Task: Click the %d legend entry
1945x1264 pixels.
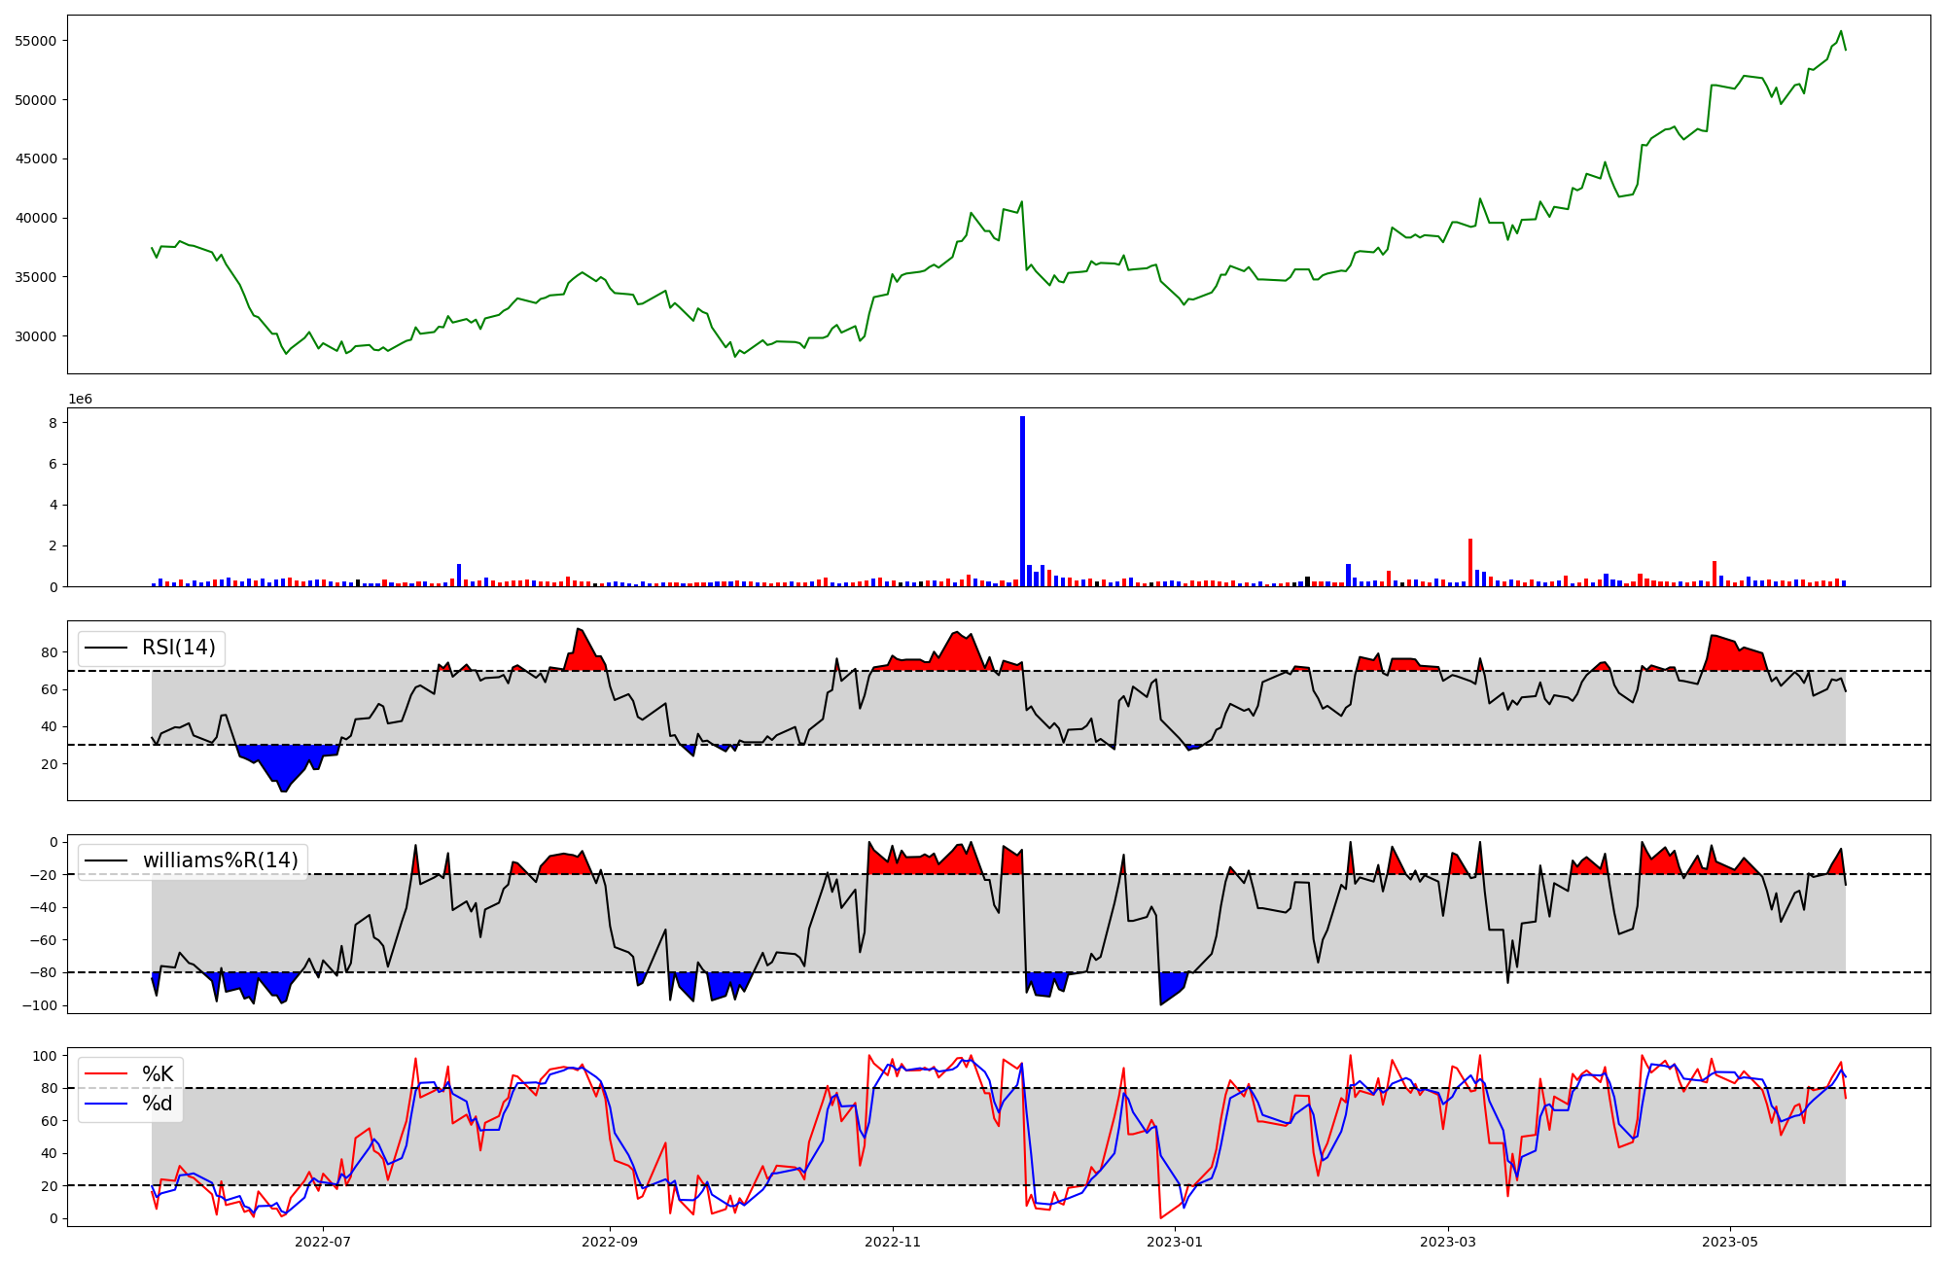Action: [x=158, y=1104]
